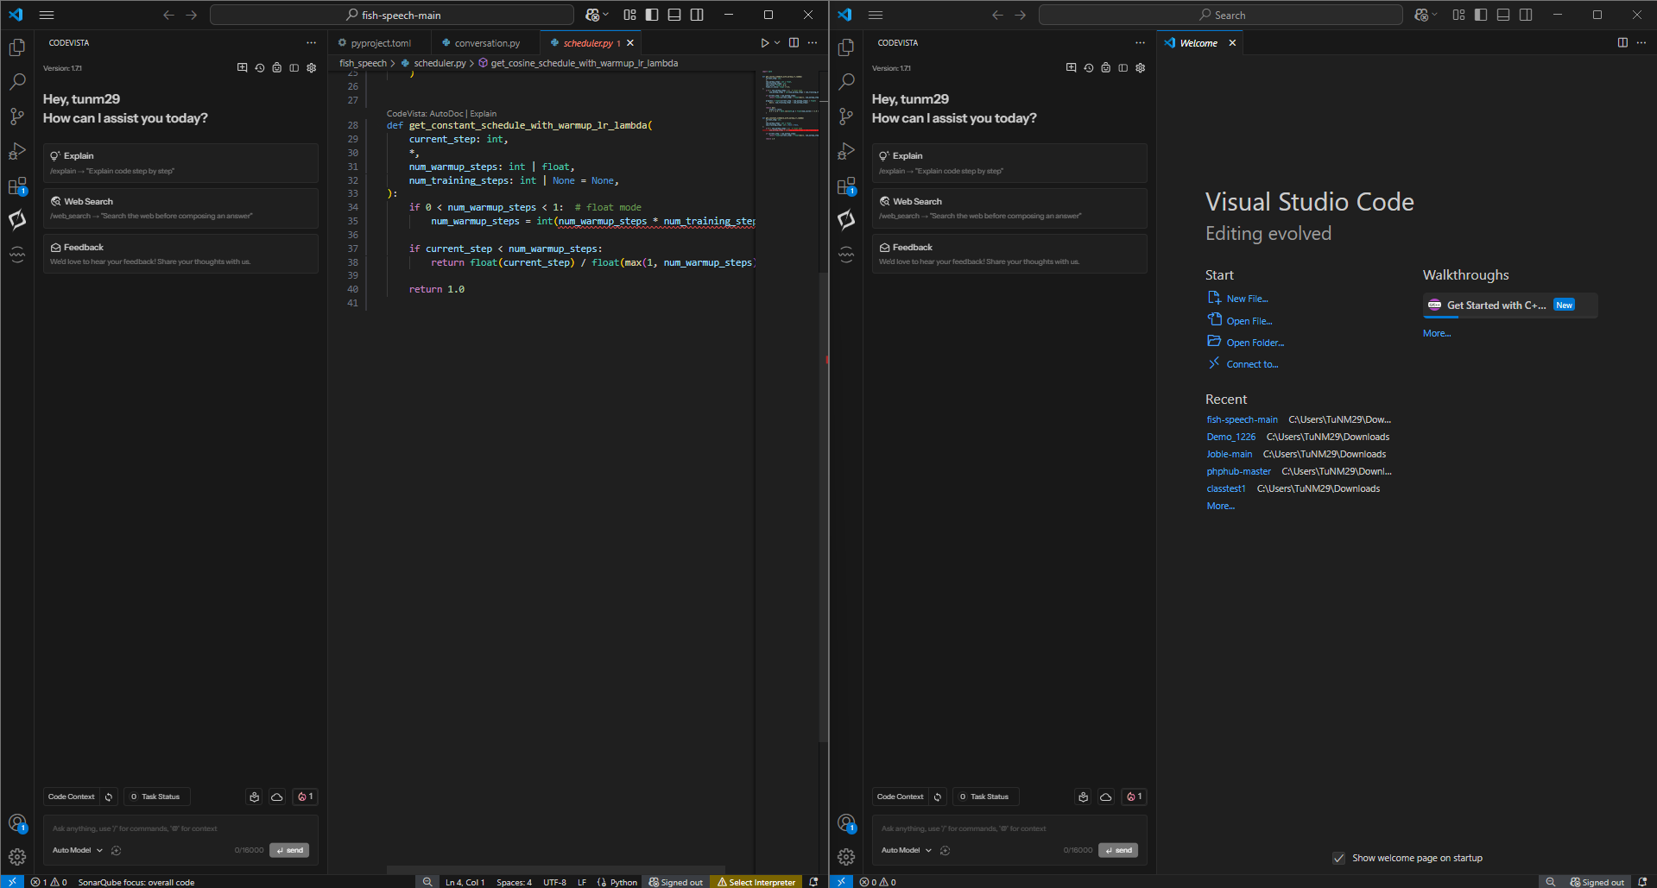Open more actions in right CodeVista header

tap(1140, 43)
